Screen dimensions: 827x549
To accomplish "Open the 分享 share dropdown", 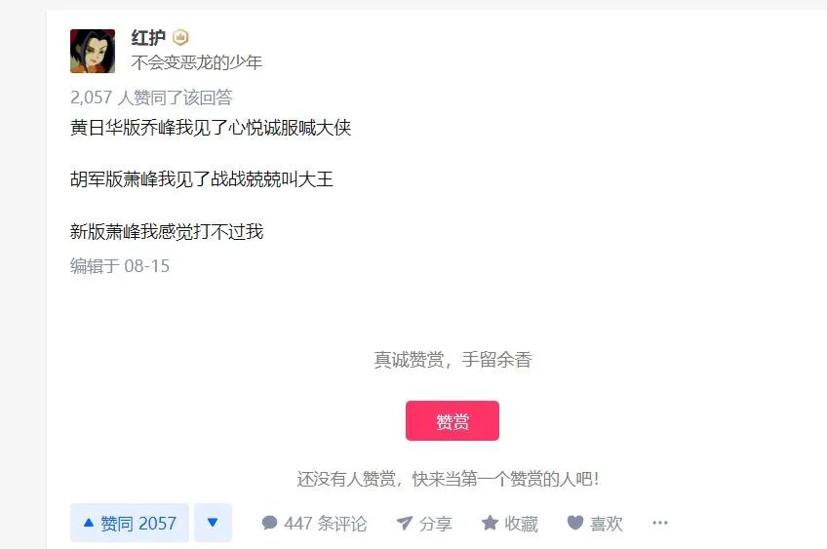I will pyautogui.click(x=424, y=523).
